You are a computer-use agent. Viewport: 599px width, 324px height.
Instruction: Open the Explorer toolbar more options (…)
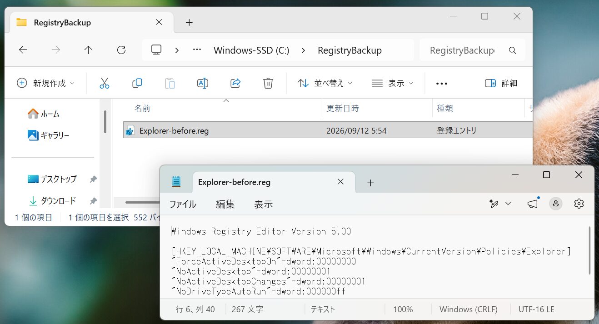tap(442, 84)
